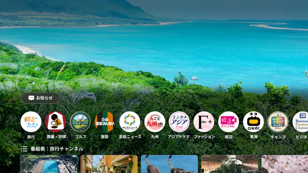Click the 番組表:旅行チャンネル heading

[57, 149]
